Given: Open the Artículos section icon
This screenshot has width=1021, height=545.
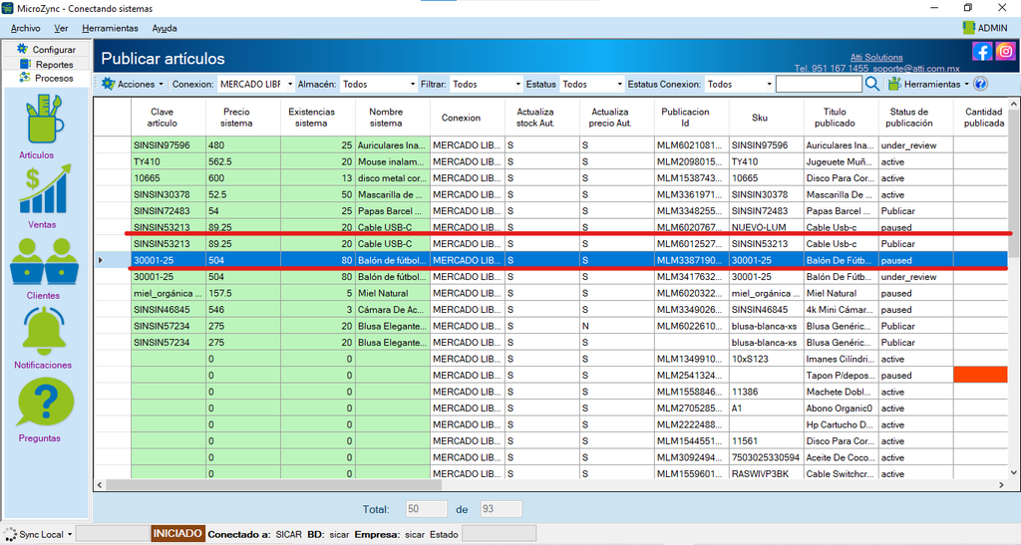Looking at the screenshot, I should (x=44, y=119).
